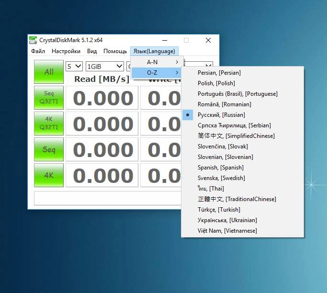Open the Файл menu

tap(38, 51)
